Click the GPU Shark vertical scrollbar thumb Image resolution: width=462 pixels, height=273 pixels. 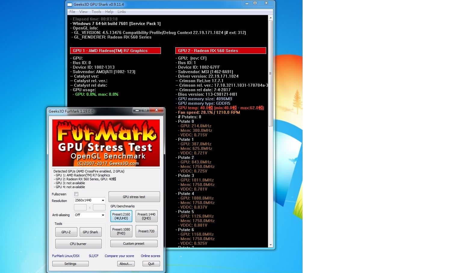click(x=270, y=73)
